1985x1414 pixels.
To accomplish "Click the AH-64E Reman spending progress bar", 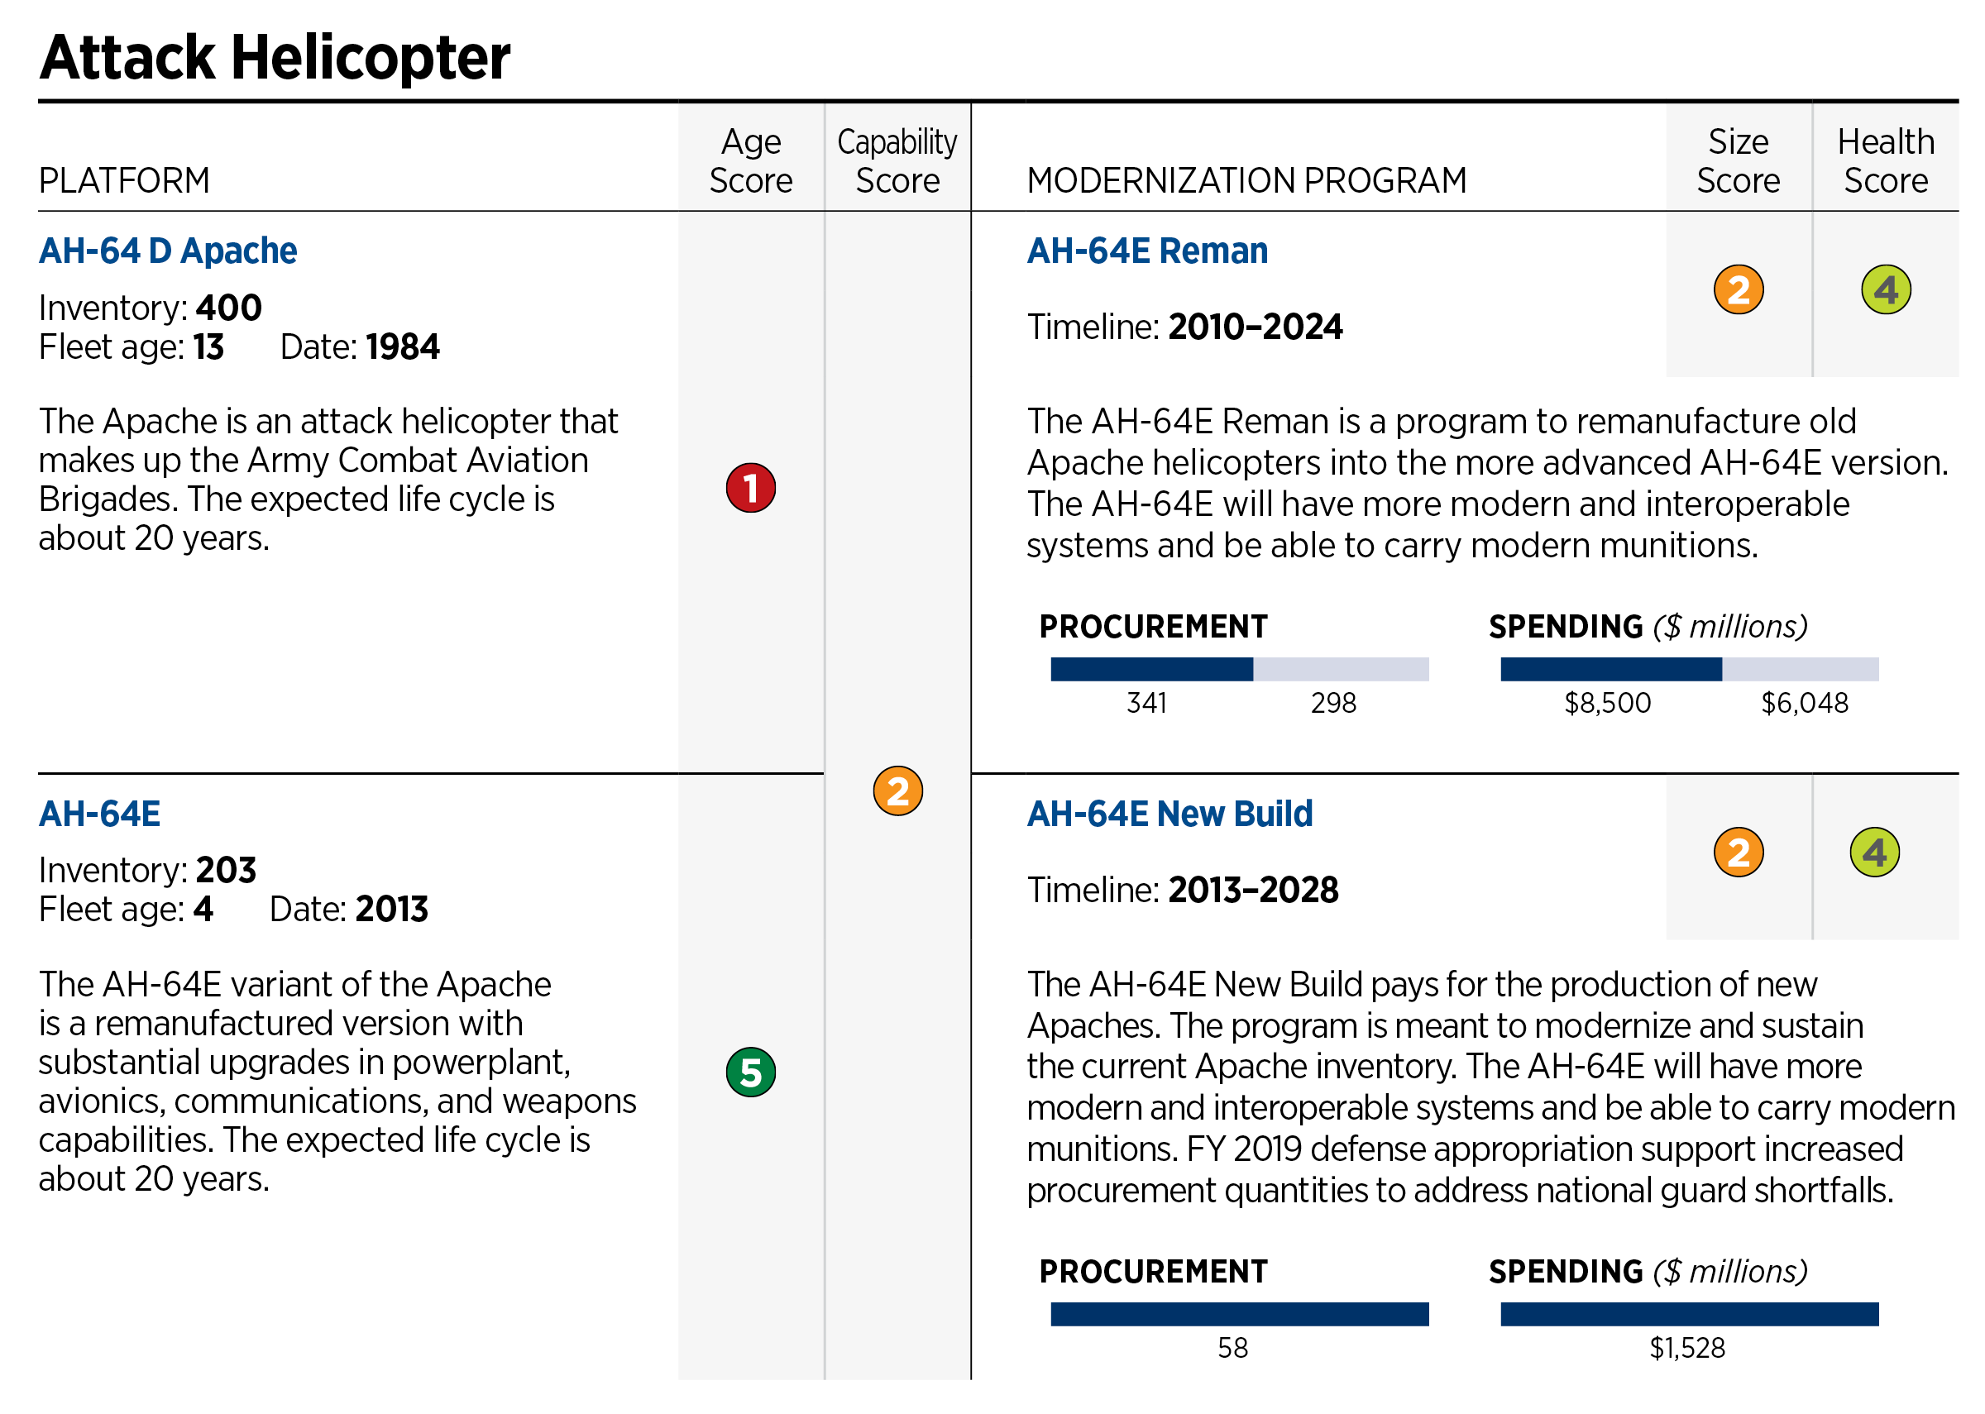I will click(1689, 669).
